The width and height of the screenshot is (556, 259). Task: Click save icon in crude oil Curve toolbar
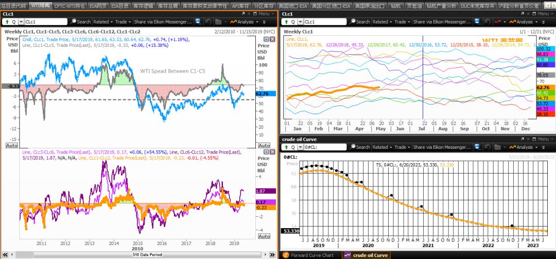[x=476, y=147]
